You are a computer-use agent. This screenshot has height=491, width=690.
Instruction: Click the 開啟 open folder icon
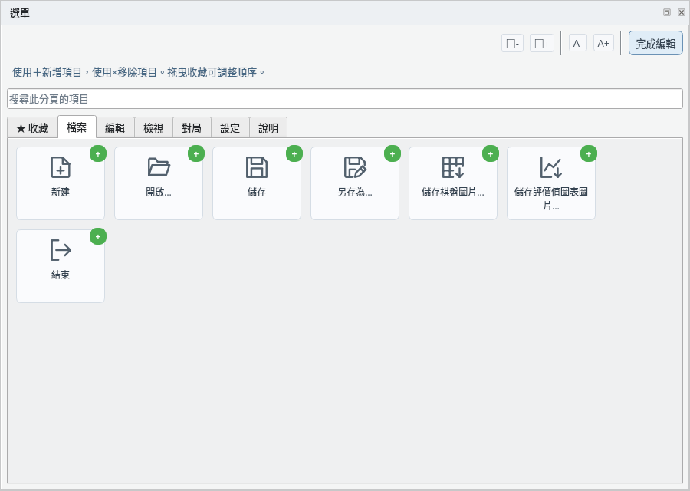[159, 167]
